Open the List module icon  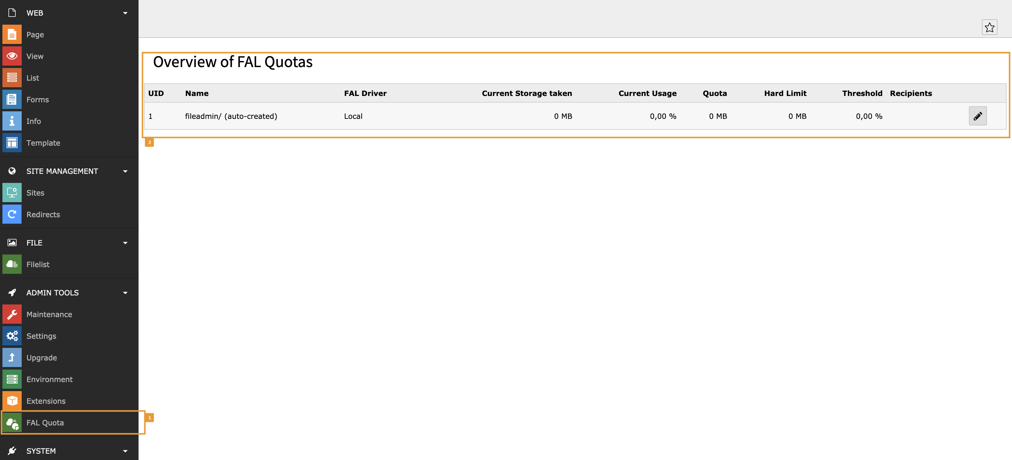[x=12, y=78]
